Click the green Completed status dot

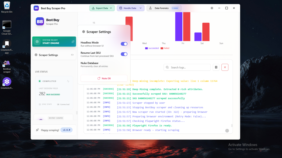(40, 81)
